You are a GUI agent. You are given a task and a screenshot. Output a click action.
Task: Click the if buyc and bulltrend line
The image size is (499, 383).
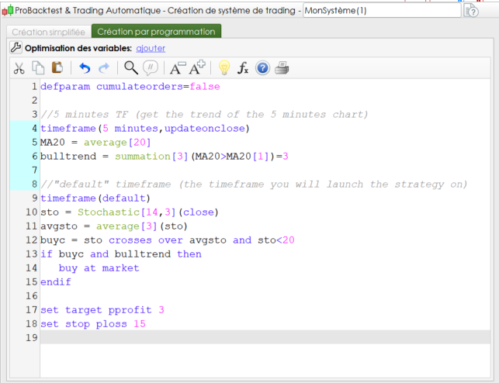point(121,254)
